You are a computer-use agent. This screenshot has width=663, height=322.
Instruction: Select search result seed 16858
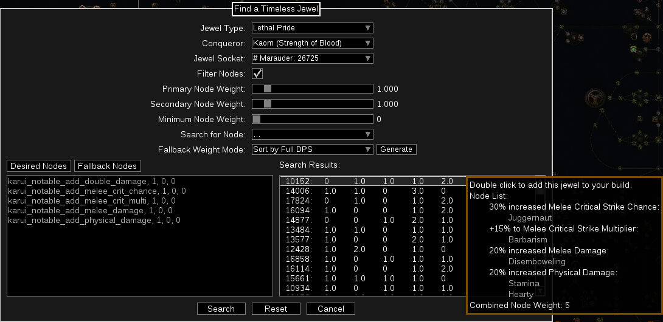pos(373,259)
